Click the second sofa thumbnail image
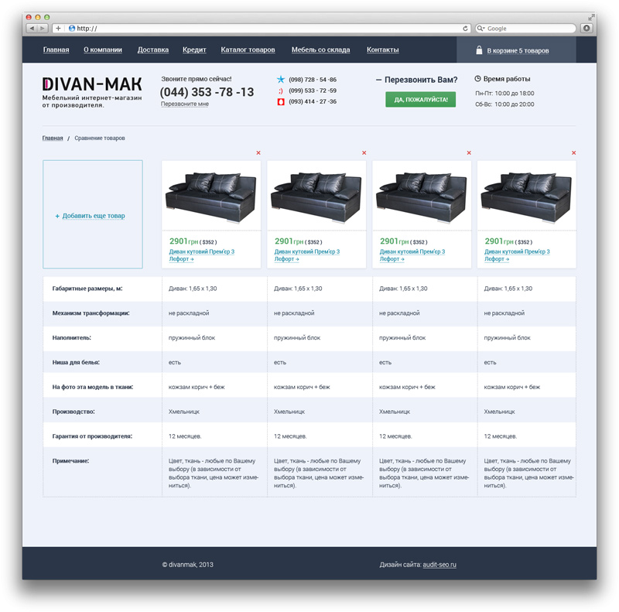The height and width of the screenshot is (612, 619). pos(316,196)
